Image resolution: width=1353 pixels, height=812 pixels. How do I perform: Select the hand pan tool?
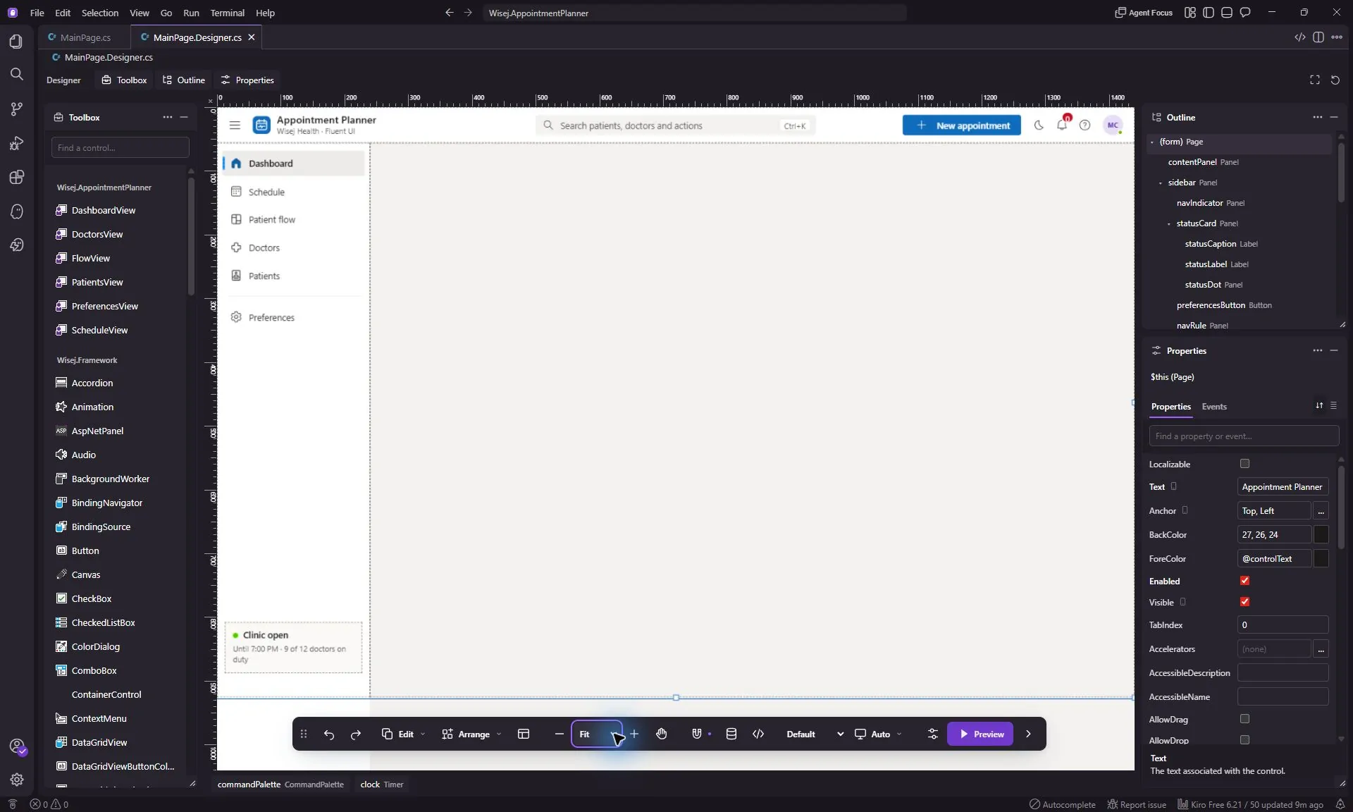(661, 734)
